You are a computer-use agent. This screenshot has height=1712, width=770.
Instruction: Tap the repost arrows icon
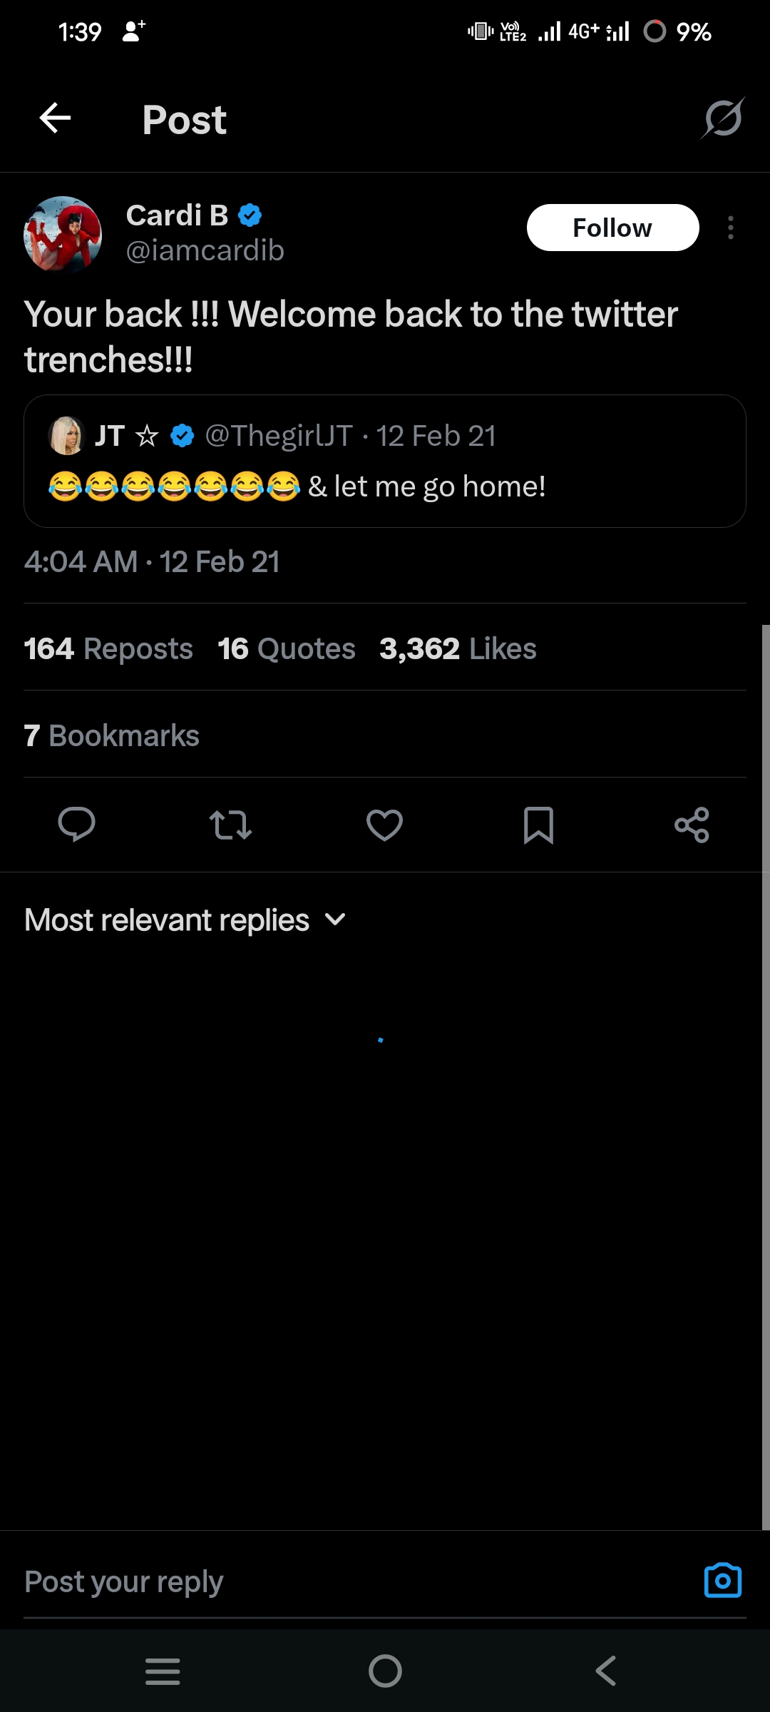pos(230,825)
